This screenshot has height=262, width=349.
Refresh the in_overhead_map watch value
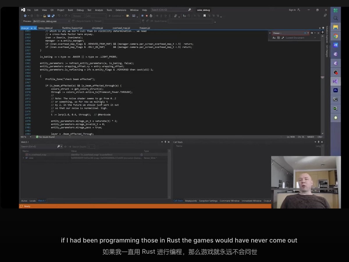[x=142, y=155]
